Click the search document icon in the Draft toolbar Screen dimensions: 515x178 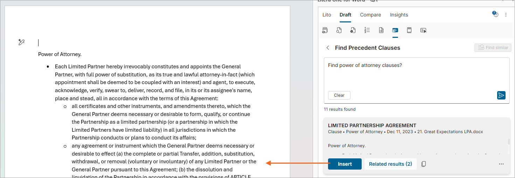point(339,30)
